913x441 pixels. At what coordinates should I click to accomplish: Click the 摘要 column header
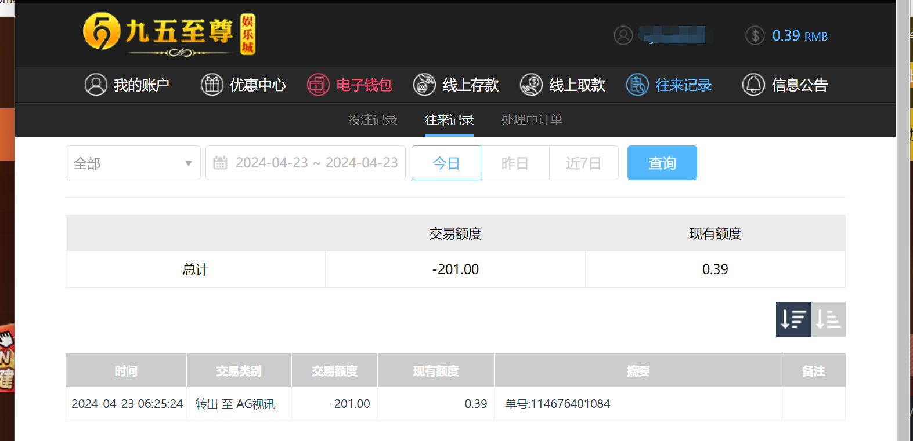[638, 371]
